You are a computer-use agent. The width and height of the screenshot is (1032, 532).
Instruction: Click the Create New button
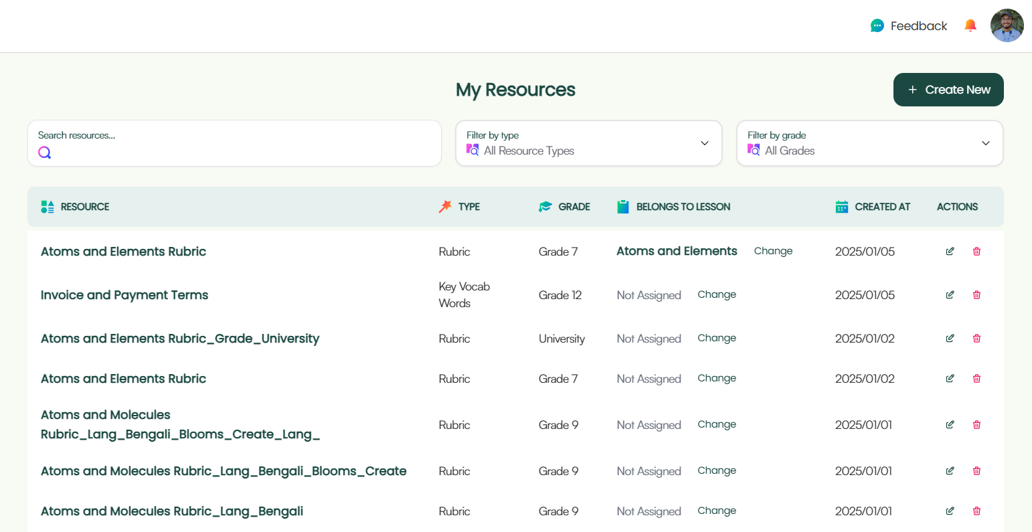(x=948, y=90)
